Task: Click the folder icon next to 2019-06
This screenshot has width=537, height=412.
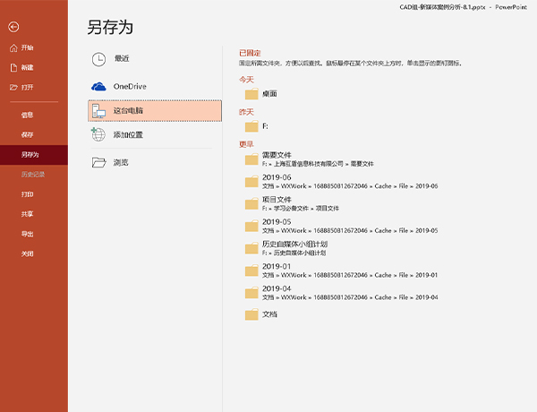Action: (251, 181)
